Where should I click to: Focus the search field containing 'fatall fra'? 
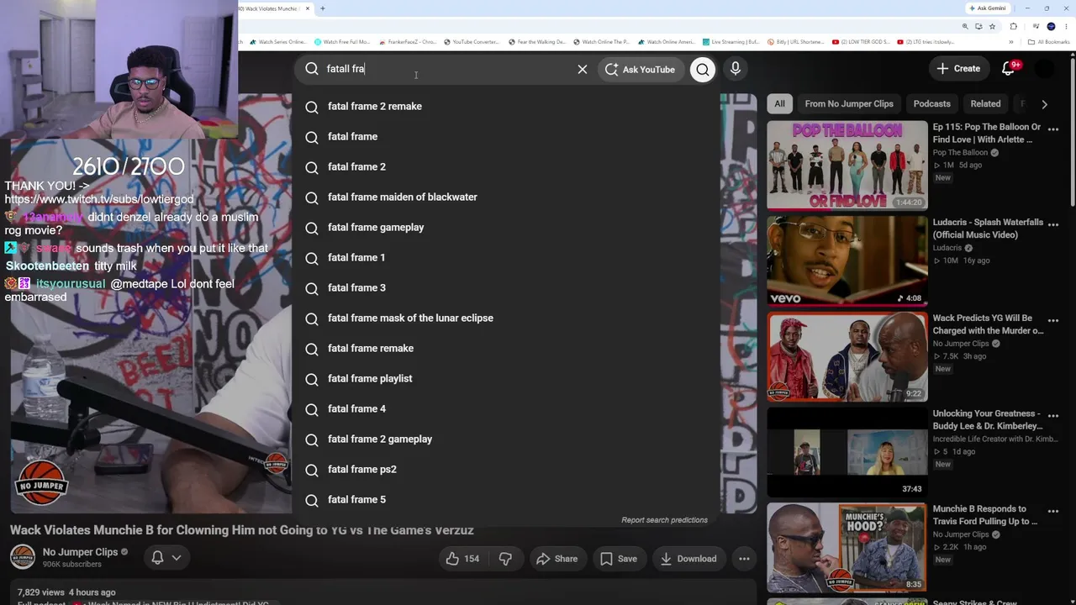446,69
